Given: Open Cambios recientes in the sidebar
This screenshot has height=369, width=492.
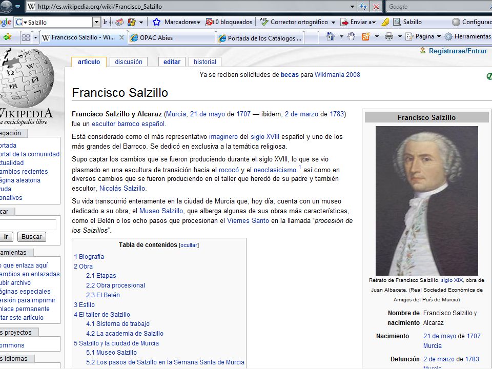Looking at the screenshot, I should [x=24, y=171].
